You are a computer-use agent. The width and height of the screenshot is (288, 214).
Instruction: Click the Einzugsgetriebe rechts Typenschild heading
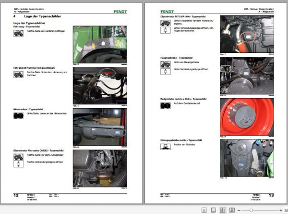click(181, 140)
